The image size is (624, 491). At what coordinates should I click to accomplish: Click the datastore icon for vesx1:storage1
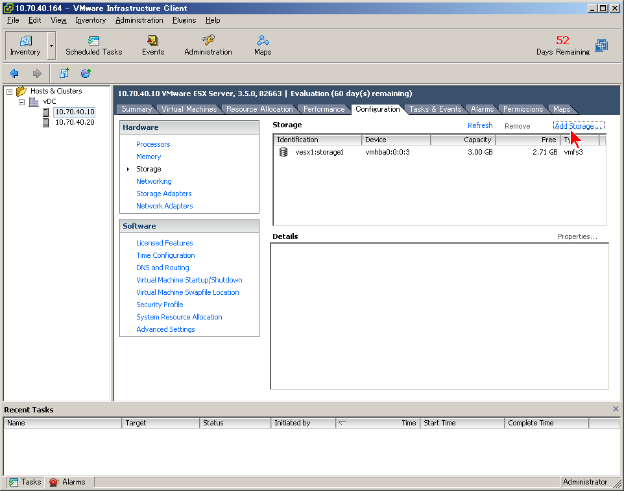click(x=283, y=152)
